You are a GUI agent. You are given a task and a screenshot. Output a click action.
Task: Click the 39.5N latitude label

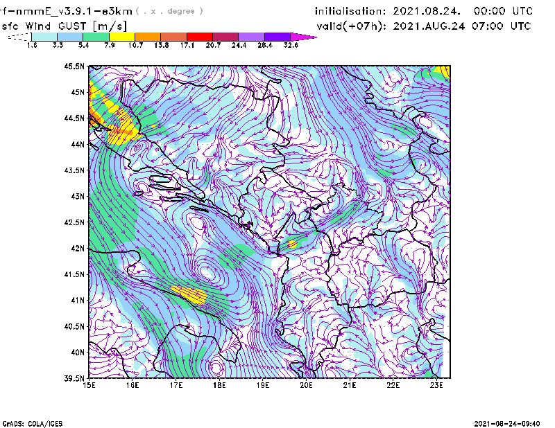pyautogui.click(x=74, y=378)
